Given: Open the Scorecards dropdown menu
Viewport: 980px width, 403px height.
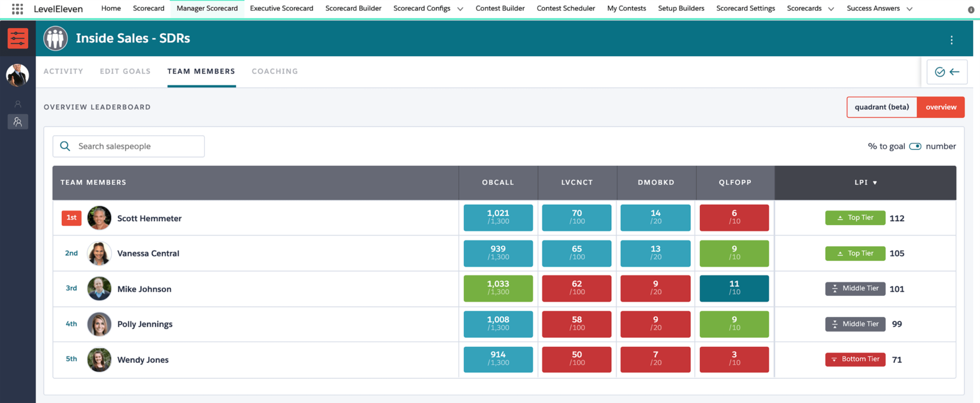Looking at the screenshot, I should pos(830,8).
